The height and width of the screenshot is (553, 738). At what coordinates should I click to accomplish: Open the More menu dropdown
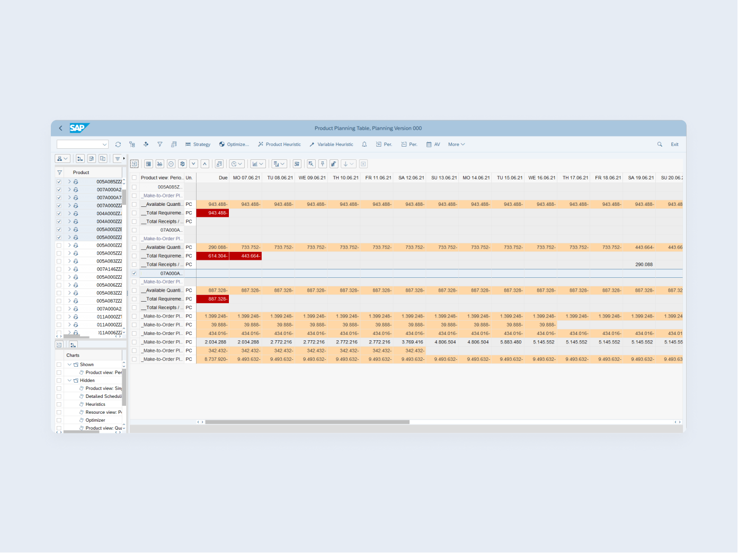(x=456, y=144)
